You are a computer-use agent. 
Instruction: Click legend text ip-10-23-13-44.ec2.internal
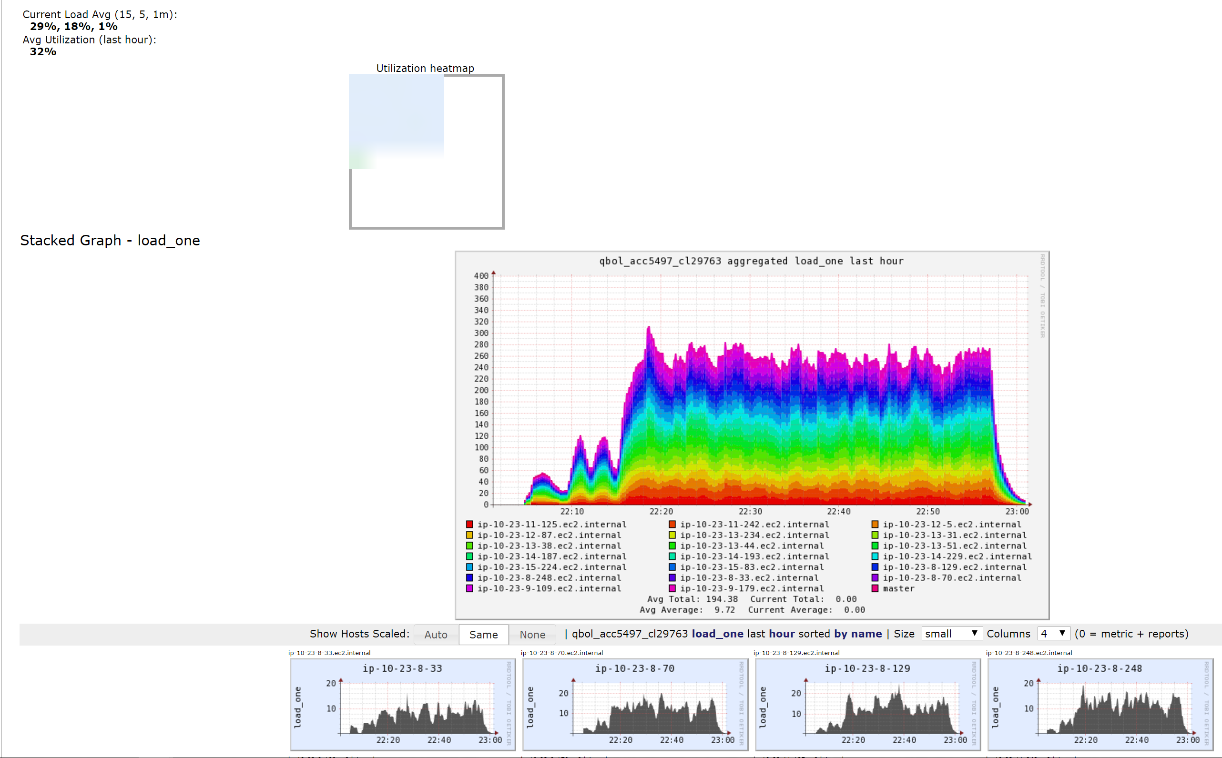pyautogui.click(x=752, y=546)
